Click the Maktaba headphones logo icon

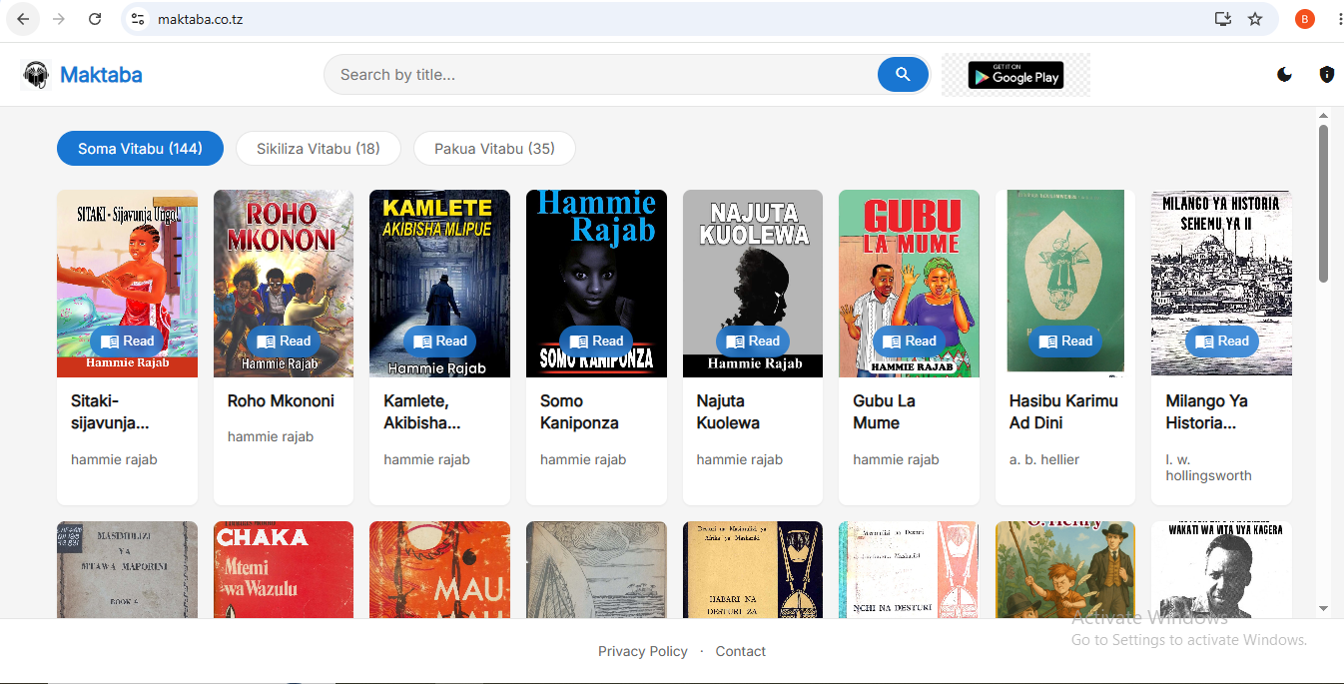pos(36,75)
